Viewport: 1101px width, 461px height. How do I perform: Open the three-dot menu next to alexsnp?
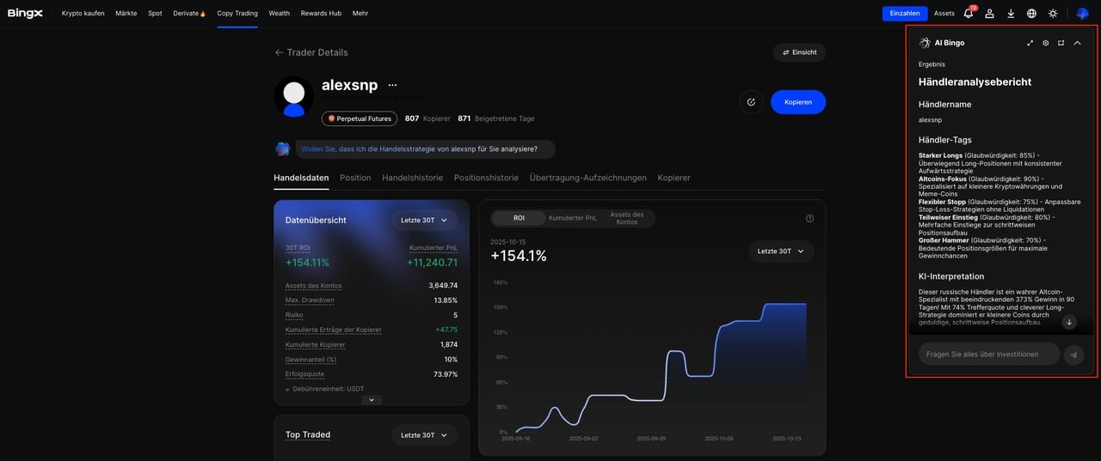(x=392, y=85)
